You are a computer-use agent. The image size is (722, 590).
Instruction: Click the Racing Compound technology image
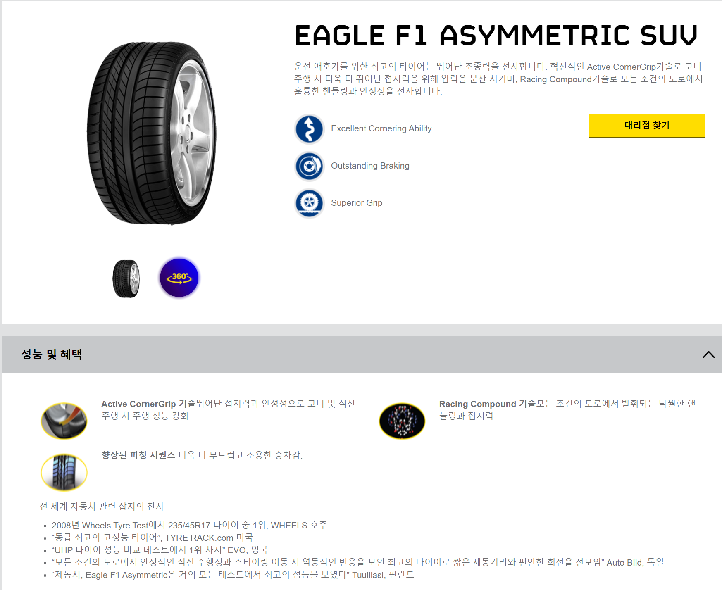[402, 421]
